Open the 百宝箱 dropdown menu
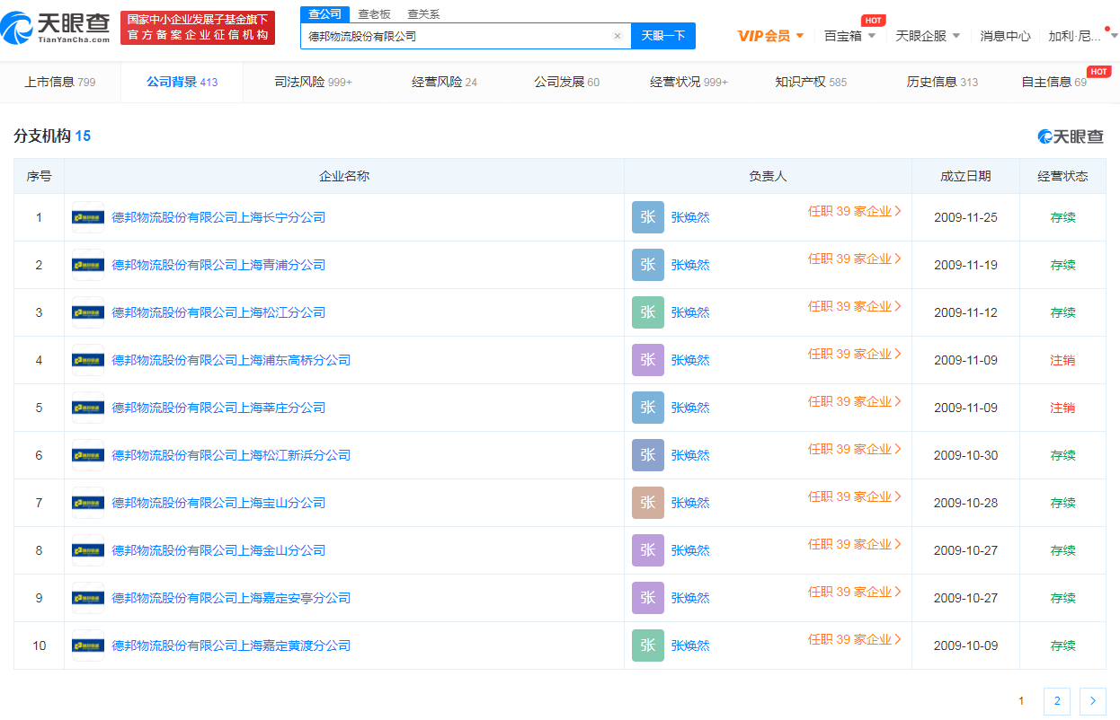Screen dimensions: 1120x720 pyautogui.click(x=849, y=36)
